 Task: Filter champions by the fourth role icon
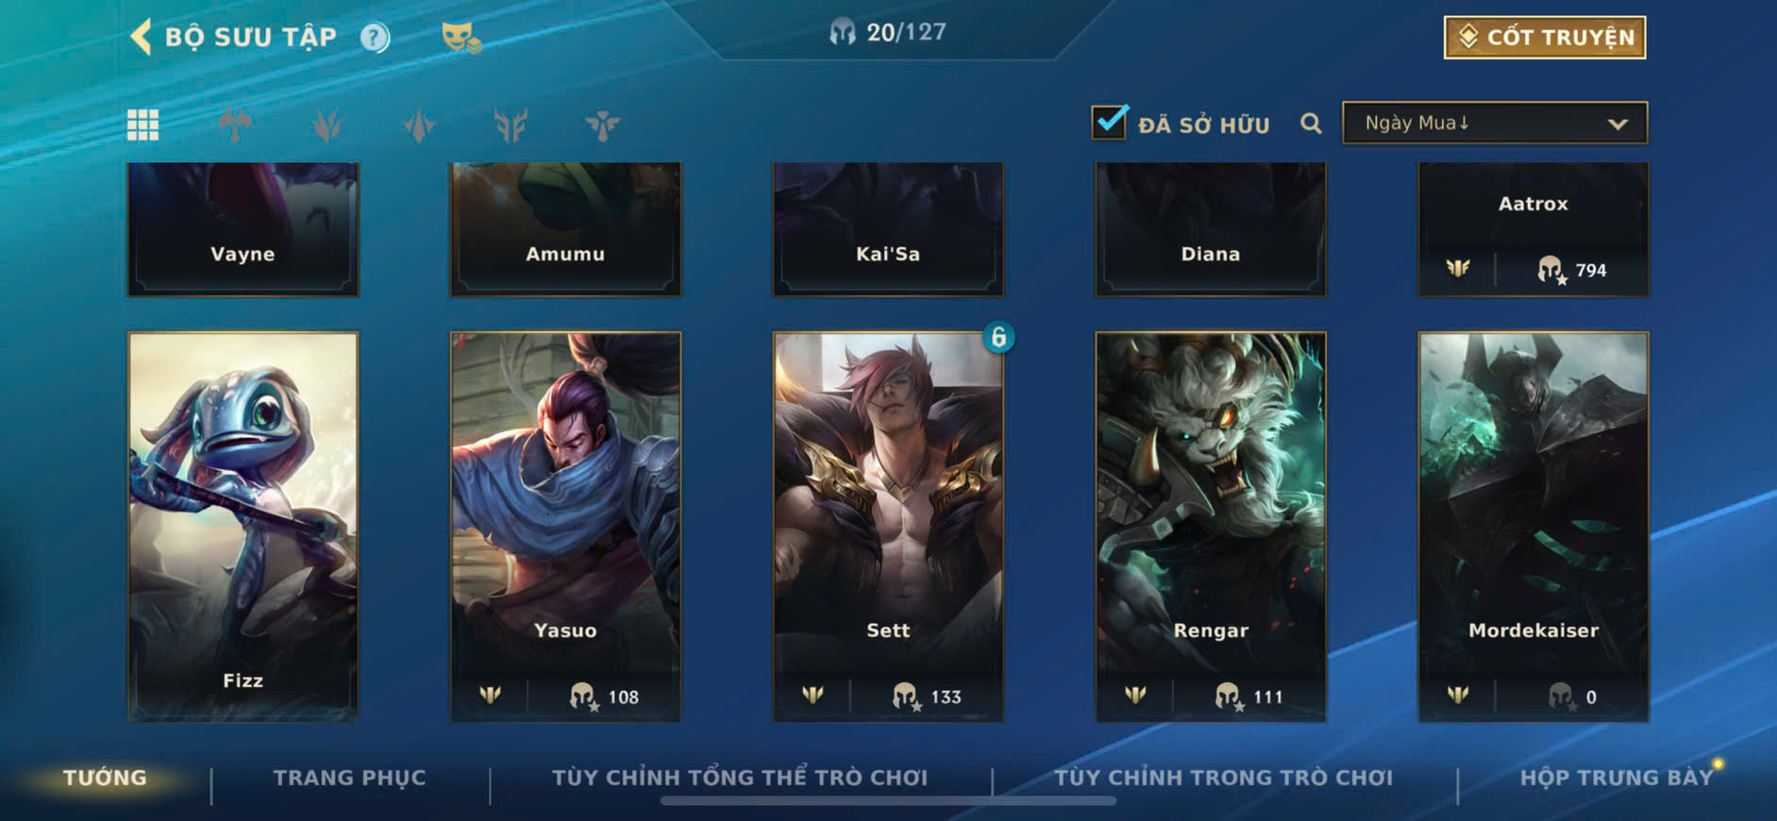[x=511, y=125]
